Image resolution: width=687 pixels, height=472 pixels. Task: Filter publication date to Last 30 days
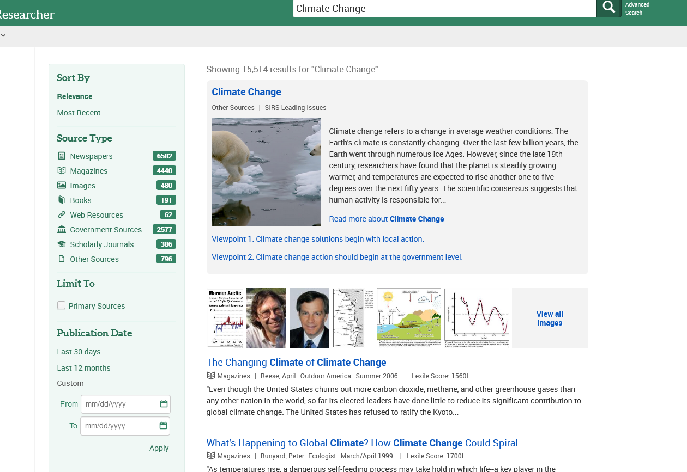79,352
